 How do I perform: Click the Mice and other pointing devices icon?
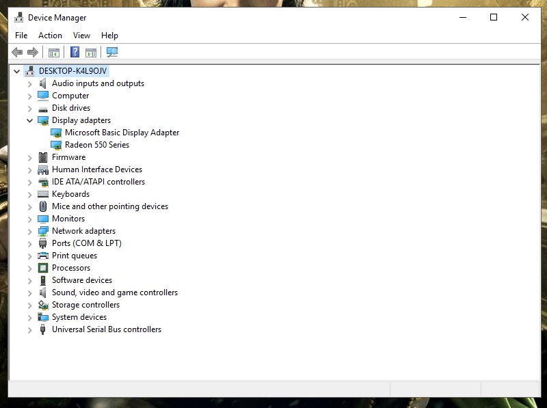pos(43,206)
